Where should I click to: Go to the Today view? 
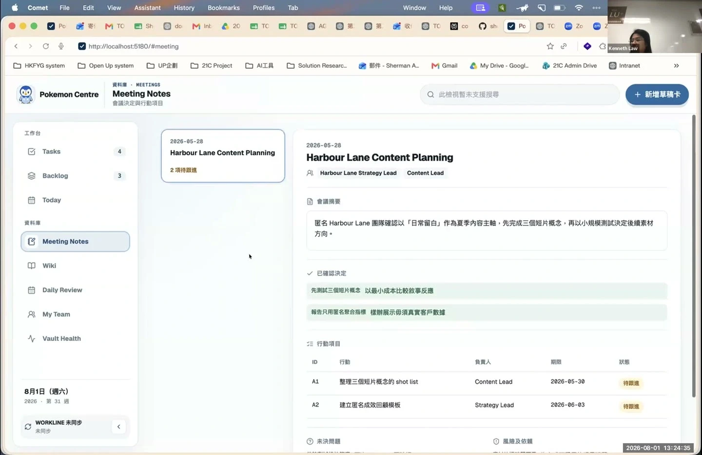pos(76,200)
